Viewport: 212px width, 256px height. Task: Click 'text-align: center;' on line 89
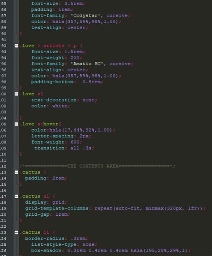point(59,28)
